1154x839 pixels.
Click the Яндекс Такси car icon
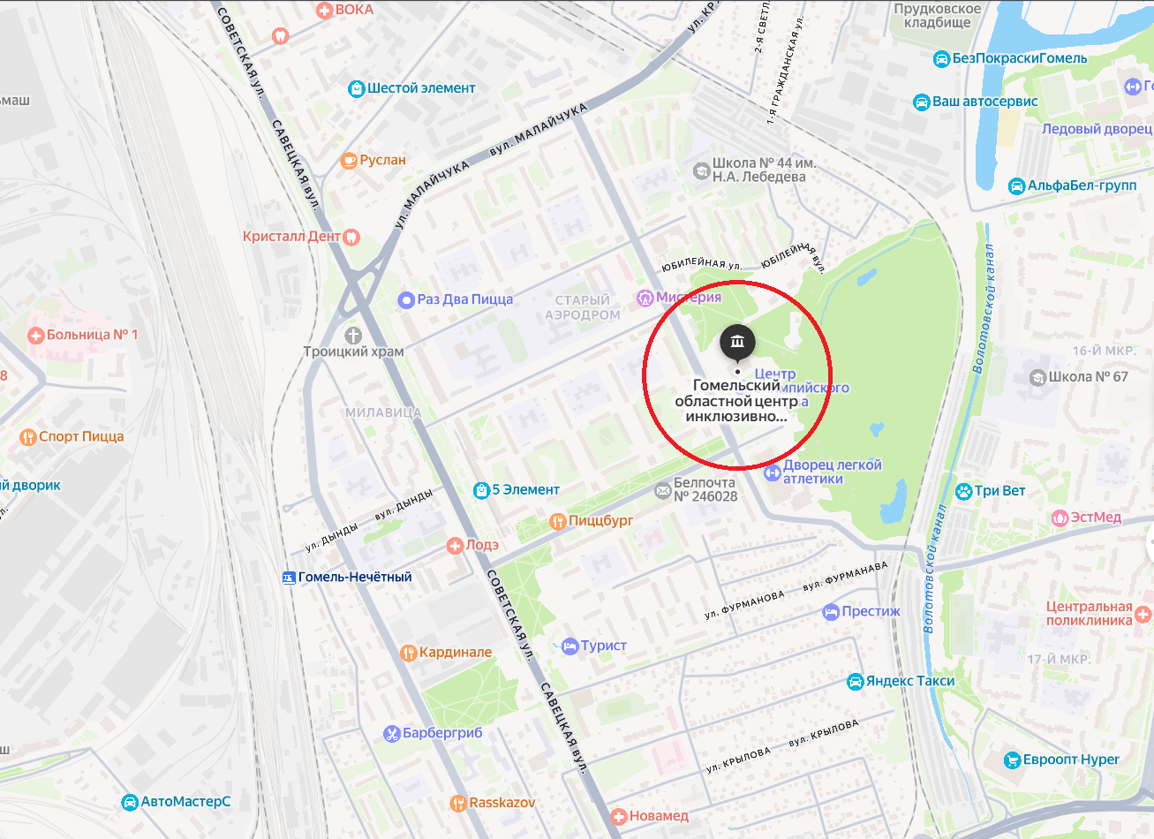tap(855, 682)
